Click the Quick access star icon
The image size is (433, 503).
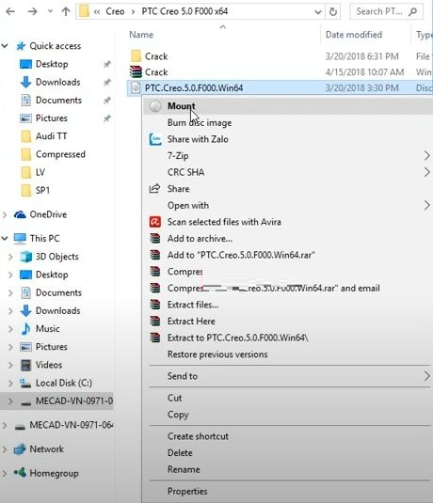[21, 46]
